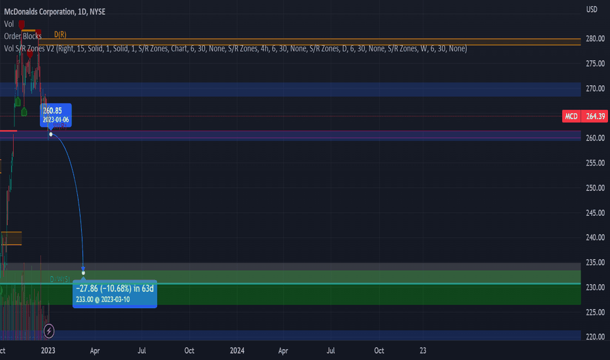Click the USD currency label
Screen dimensions: 610x360
click(592, 9)
